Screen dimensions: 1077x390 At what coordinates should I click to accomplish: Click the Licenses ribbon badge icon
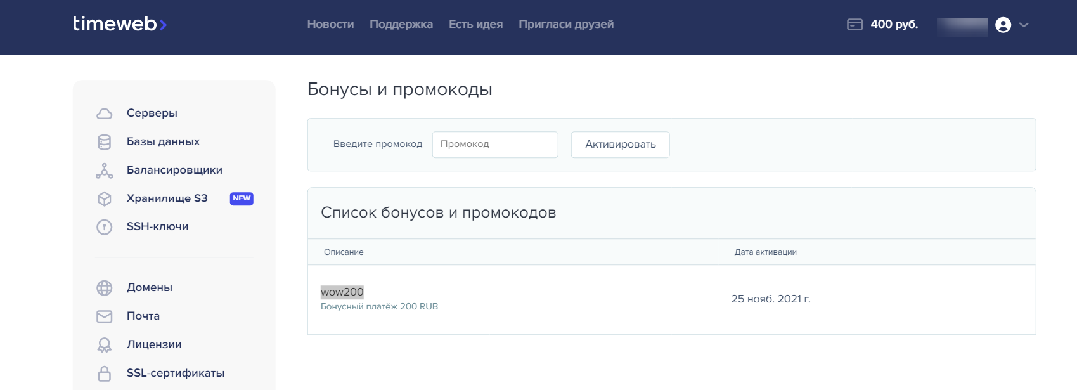click(105, 345)
